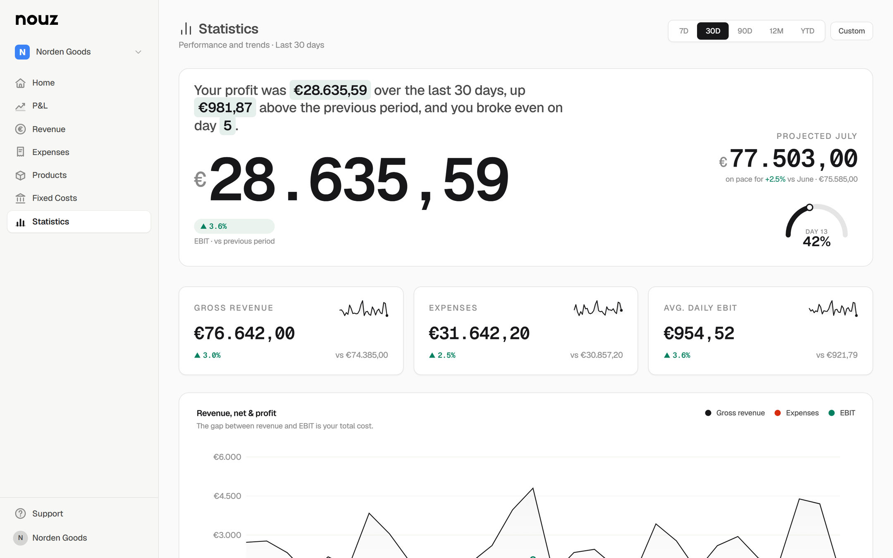The image size is (893, 558).
Task: Click the Day 13 progress gauge knob
Action: (809, 207)
